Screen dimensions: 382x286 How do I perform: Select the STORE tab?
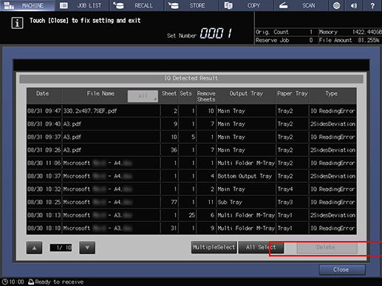pos(191,5)
